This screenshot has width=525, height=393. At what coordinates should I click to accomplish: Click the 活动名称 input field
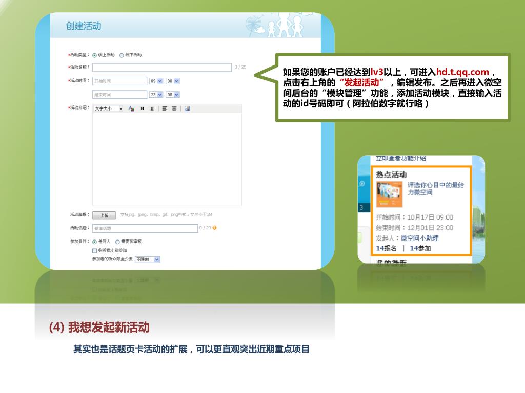161,68
